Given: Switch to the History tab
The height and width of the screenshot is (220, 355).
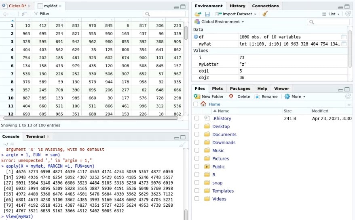Looking at the screenshot, I should tap(237, 6).
